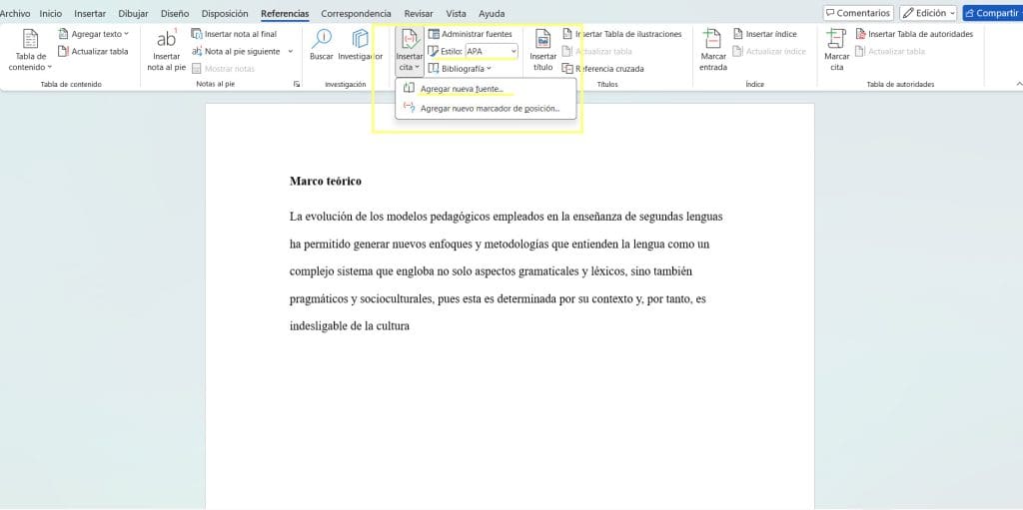The width and height of the screenshot is (1023, 510).
Task: Click Marcar cita button
Action: (x=836, y=50)
